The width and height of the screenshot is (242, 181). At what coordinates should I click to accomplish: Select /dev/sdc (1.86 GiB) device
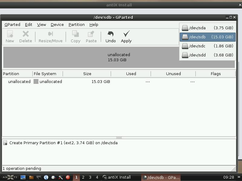208,46
